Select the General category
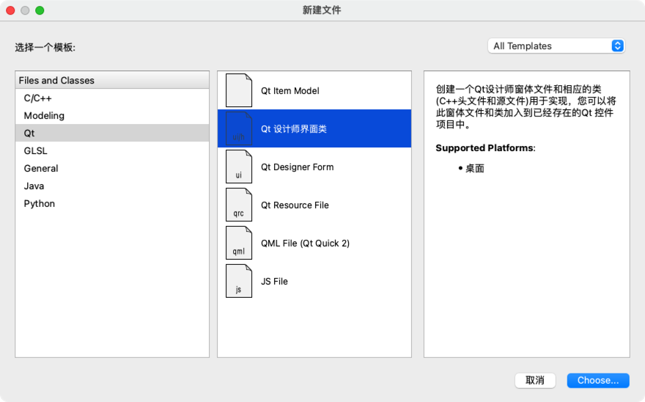The image size is (645, 402). 112,169
